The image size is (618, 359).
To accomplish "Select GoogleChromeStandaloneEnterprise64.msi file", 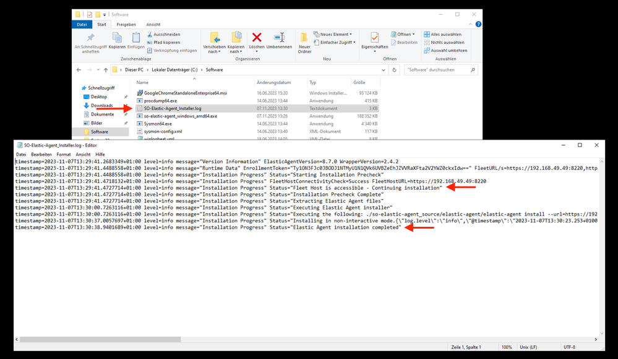I will tap(257, 93).
